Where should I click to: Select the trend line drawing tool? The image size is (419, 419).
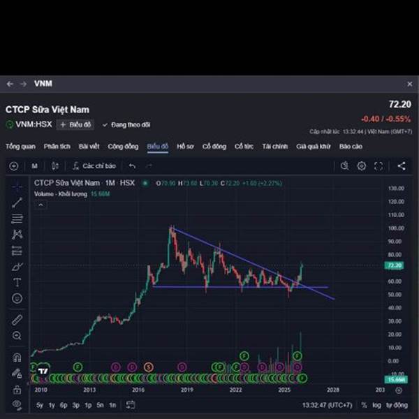coord(17,203)
